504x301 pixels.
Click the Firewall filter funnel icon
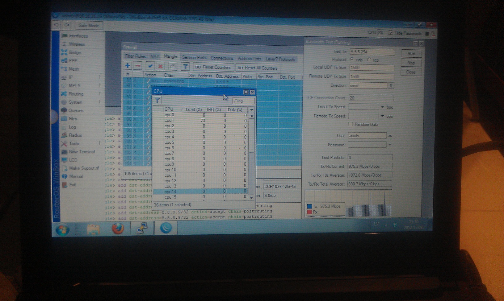tap(185, 67)
